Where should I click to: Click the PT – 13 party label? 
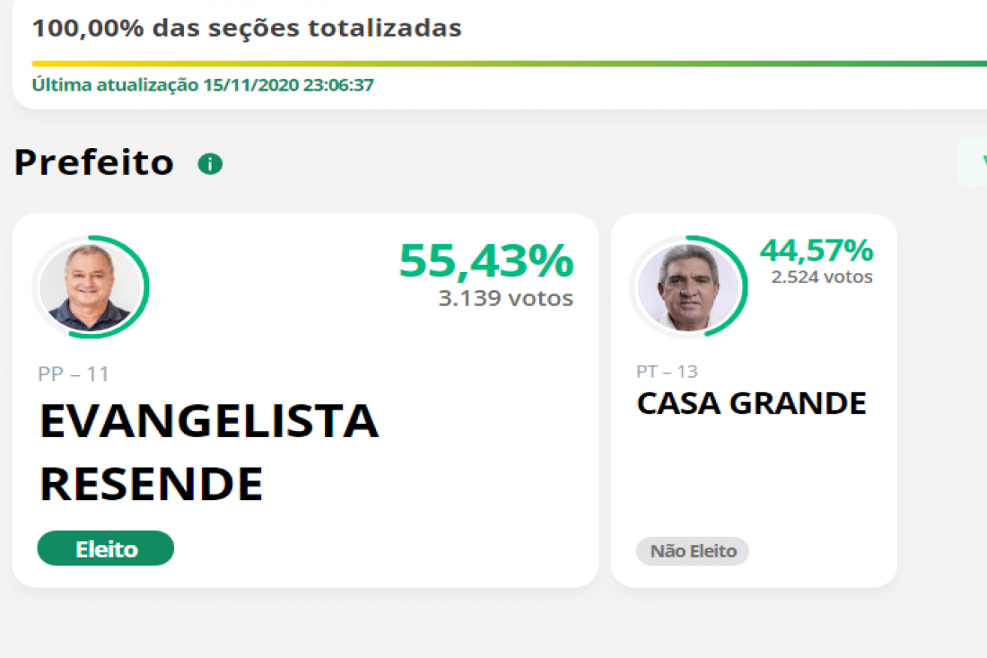[x=667, y=372]
